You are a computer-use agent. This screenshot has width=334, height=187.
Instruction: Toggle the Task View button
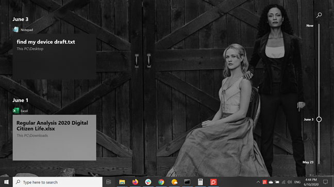(109, 182)
